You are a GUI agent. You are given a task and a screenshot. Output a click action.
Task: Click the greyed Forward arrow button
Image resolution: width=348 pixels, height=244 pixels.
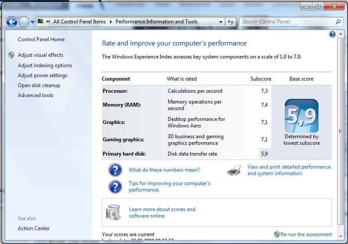pyautogui.click(x=24, y=22)
